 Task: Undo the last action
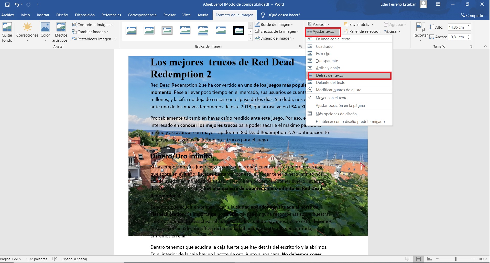pyautogui.click(x=17, y=4)
